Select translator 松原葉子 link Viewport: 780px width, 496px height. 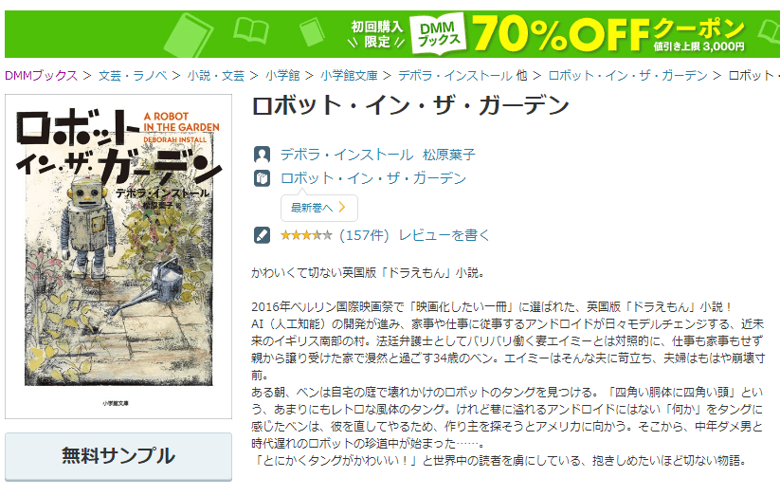449,155
